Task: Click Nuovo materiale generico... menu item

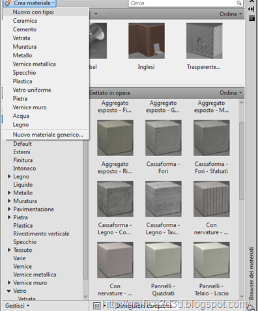Action: 48,135
